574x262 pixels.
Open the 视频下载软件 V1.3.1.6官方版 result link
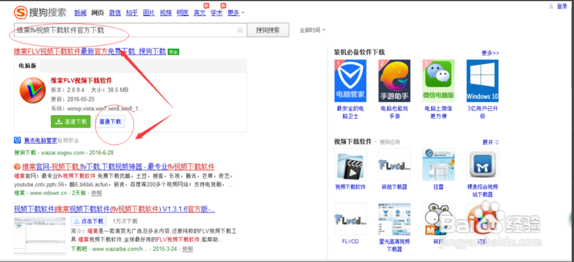[114, 209]
